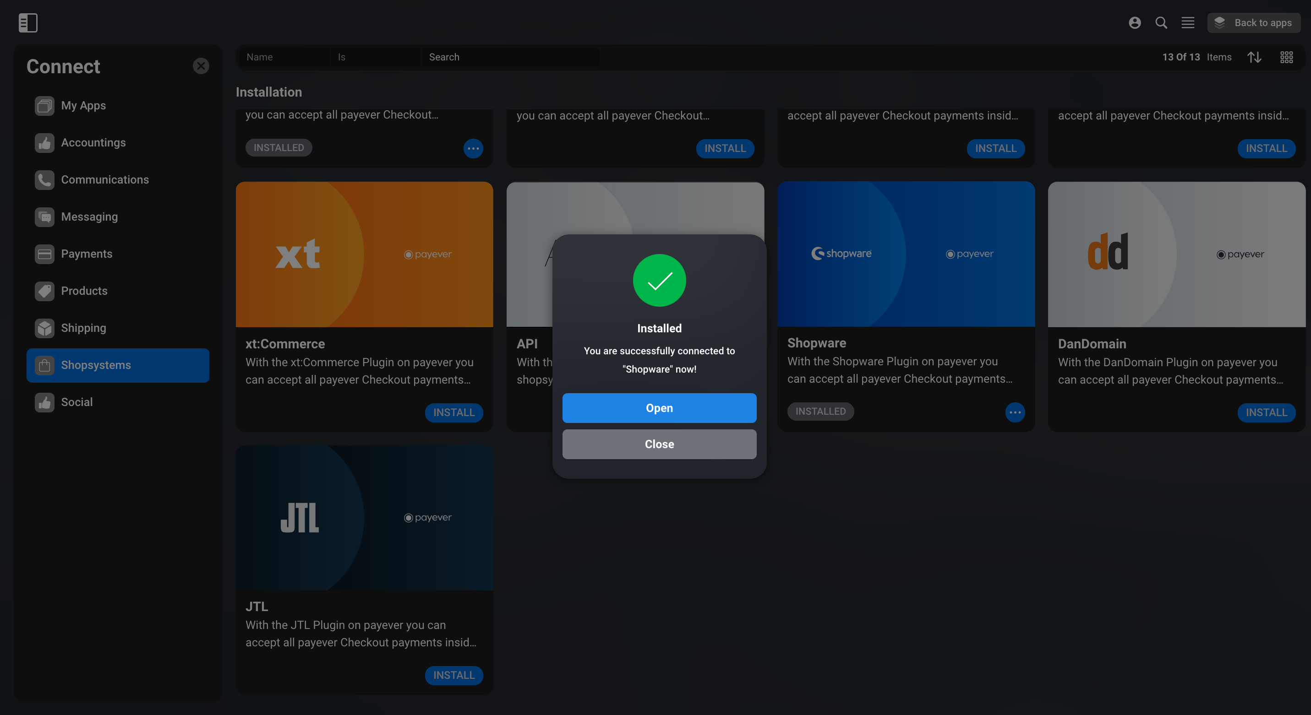
Task: Click the Messaging chat icon
Action: (45, 217)
